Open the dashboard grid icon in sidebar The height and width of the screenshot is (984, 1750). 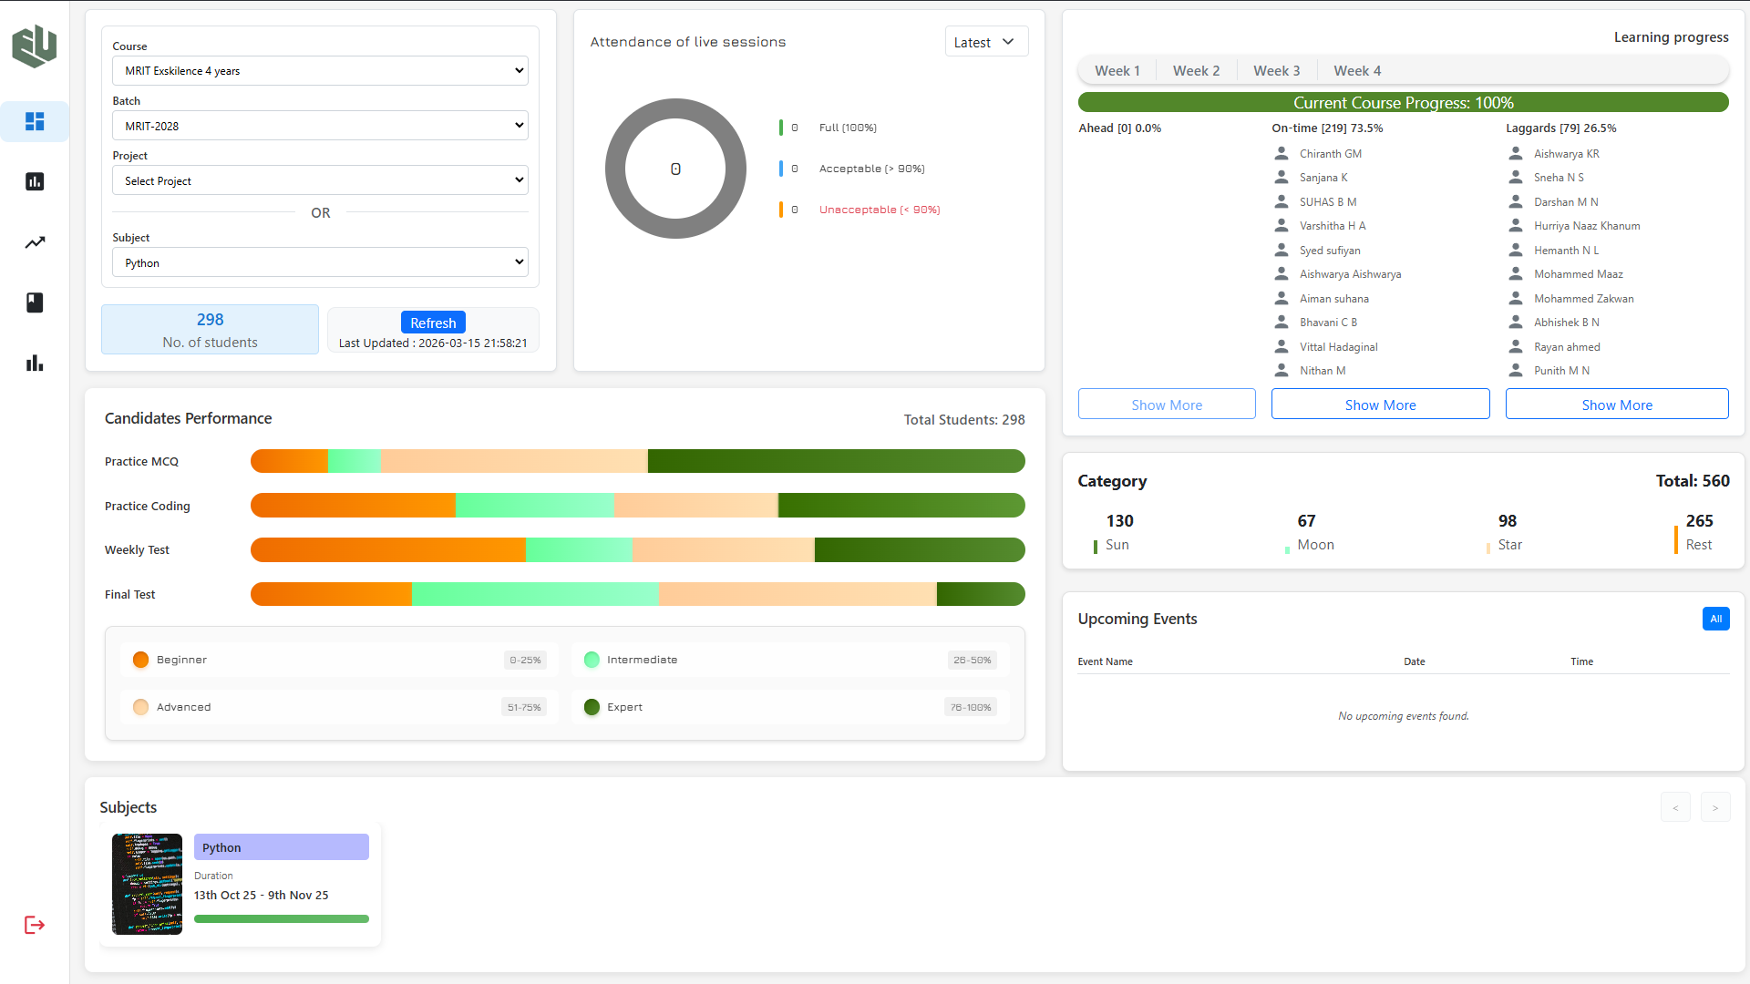35,121
